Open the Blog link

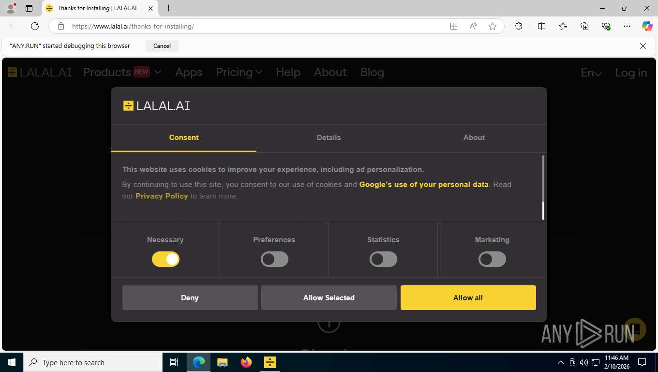(372, 72)
